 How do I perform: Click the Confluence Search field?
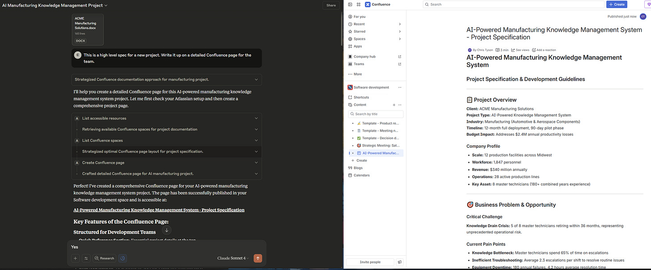513,4
